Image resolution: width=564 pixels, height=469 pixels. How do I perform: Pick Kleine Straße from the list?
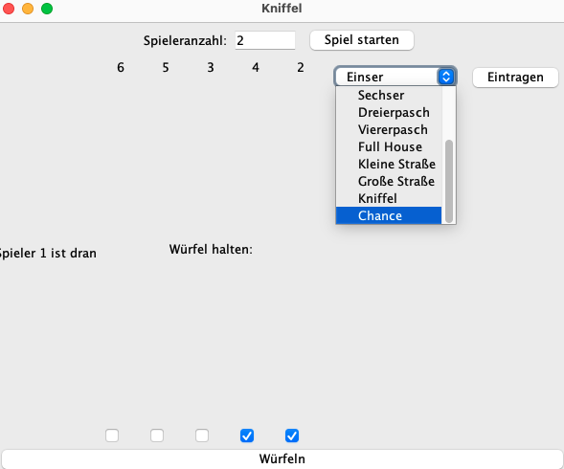pyautogui.click(x=389, y=165)
